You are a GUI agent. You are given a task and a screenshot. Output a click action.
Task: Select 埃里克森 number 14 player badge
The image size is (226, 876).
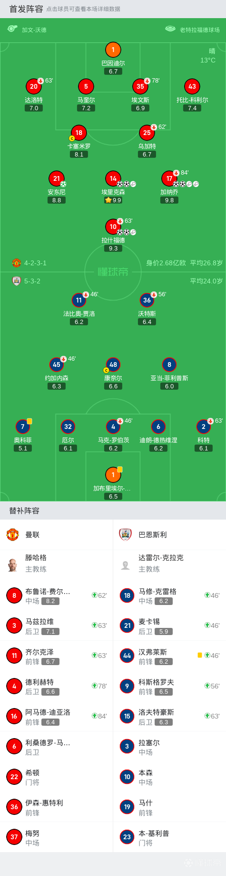point(113,178)
